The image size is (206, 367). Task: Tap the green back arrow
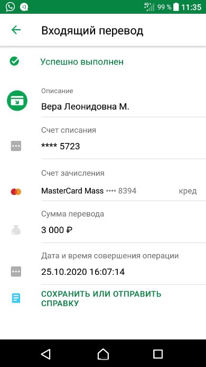pyautogui.click(x=16, y=30)
